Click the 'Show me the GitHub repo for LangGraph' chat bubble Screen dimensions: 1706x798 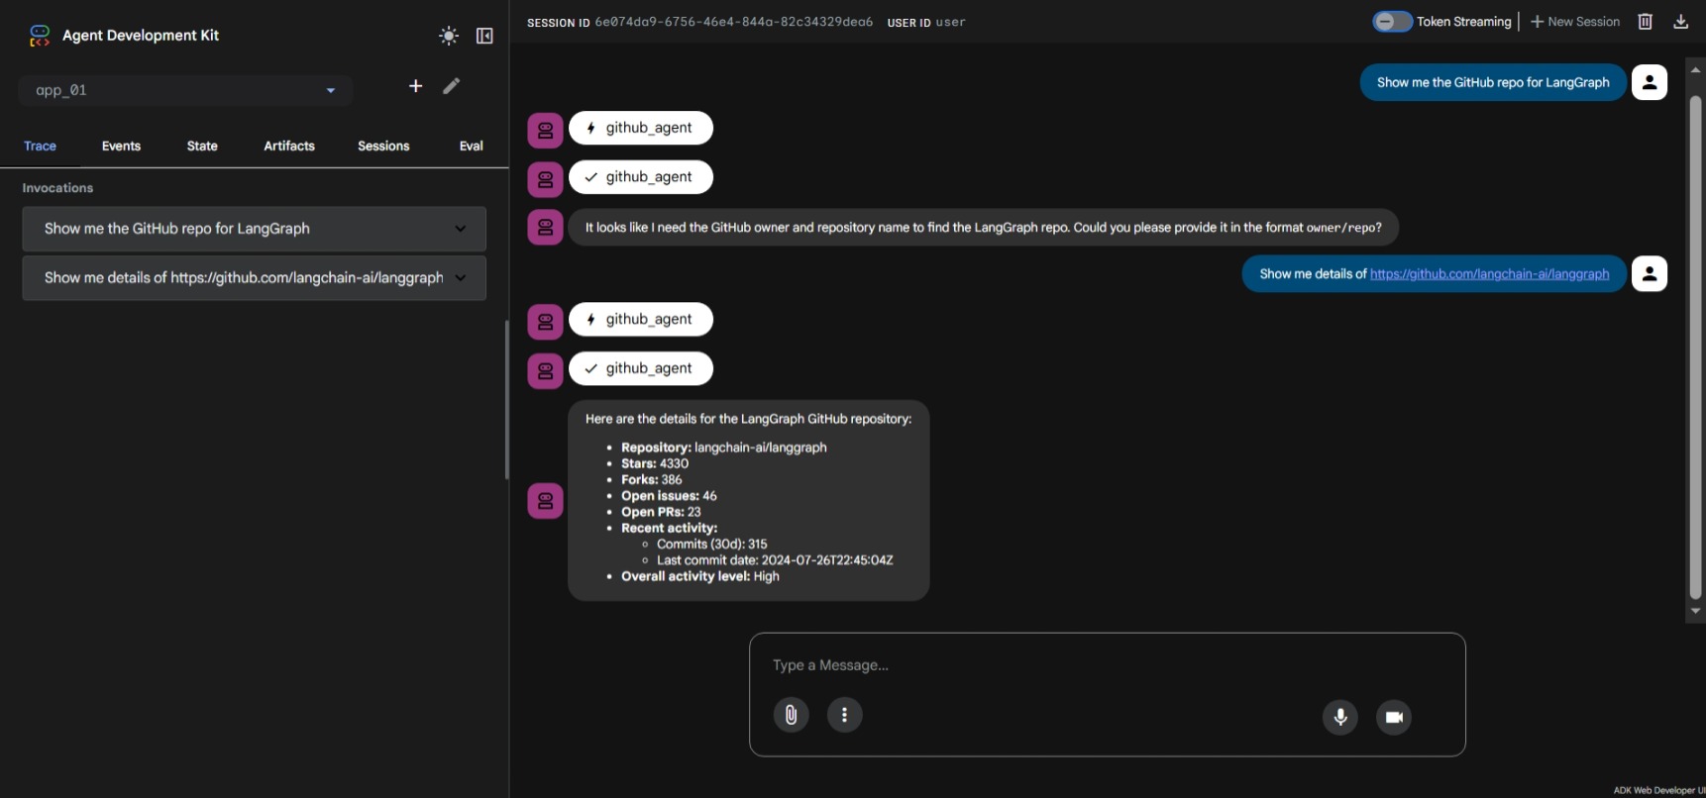1493,82
